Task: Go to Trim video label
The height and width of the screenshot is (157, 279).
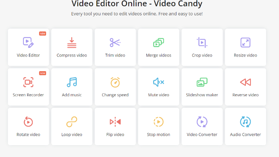Action: 115,55
